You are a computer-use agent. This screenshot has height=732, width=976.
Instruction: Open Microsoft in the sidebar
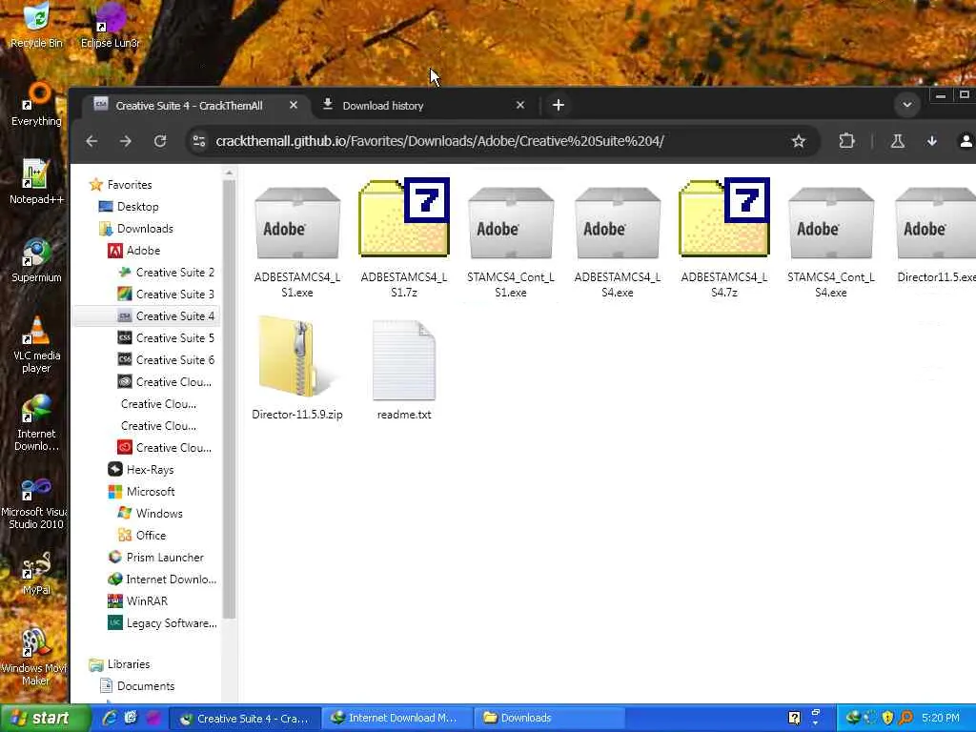click(142, 492)
